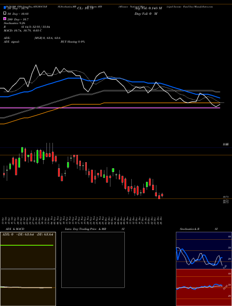
Task: Click the blue 20 Day legend swatch
Action: 5,7
